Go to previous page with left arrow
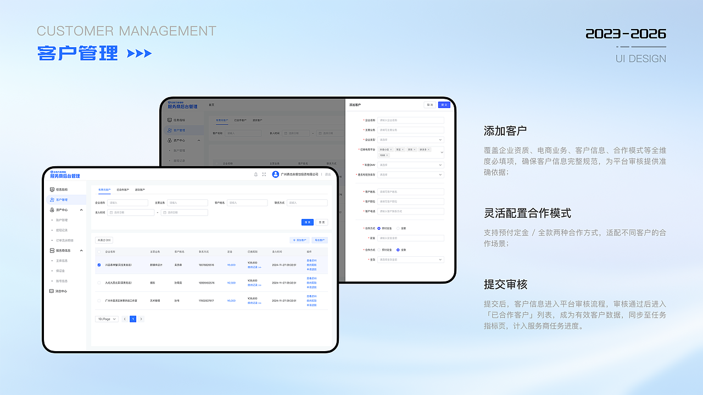The image size is (703, 395). point(125,319)
